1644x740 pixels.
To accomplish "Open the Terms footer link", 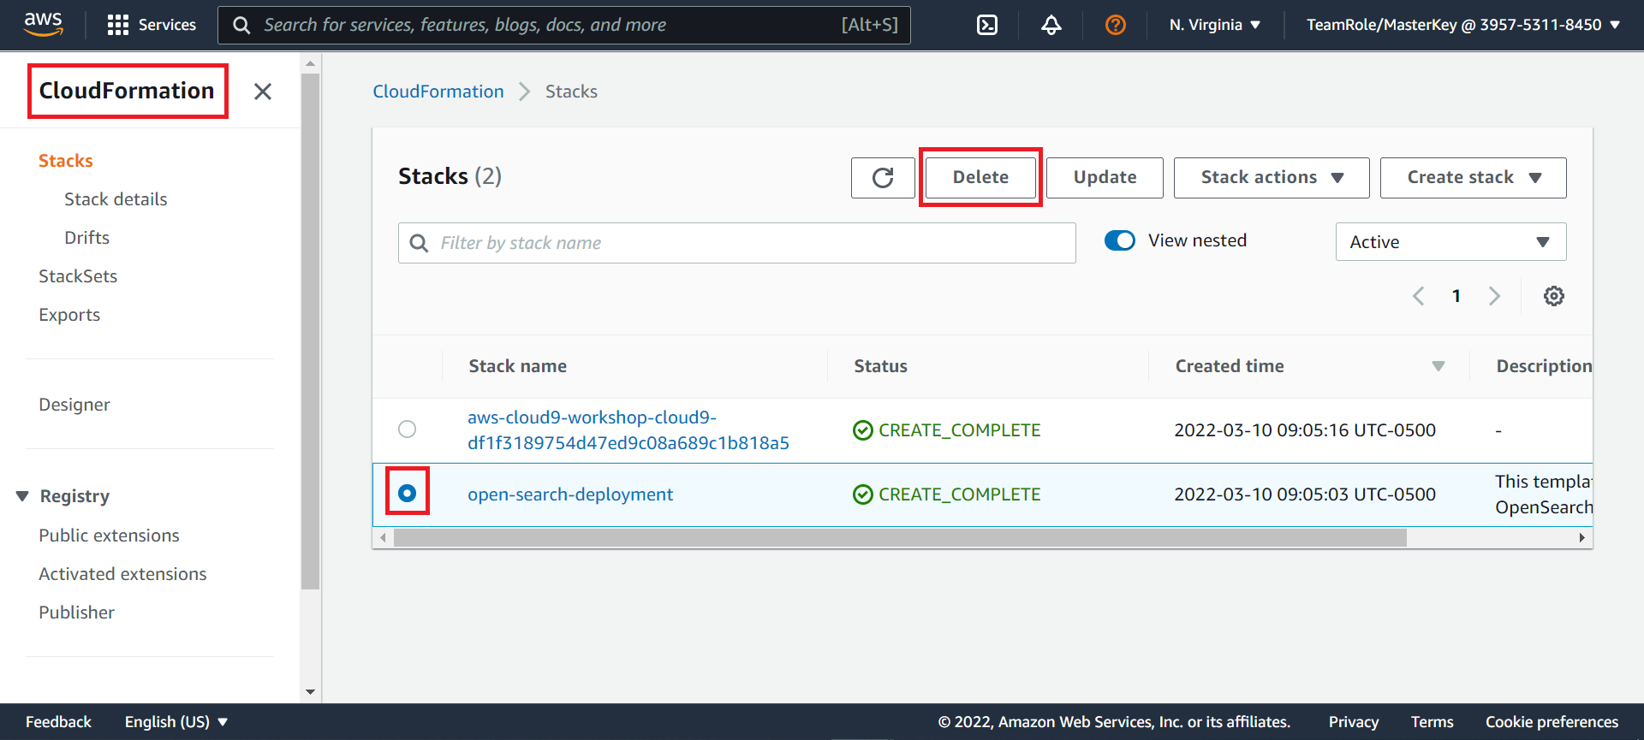I will [1432, 722].
